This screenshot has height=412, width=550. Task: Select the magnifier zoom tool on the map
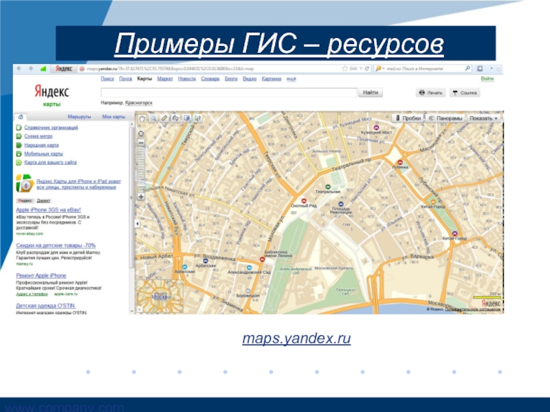click(x=153, y=118)
